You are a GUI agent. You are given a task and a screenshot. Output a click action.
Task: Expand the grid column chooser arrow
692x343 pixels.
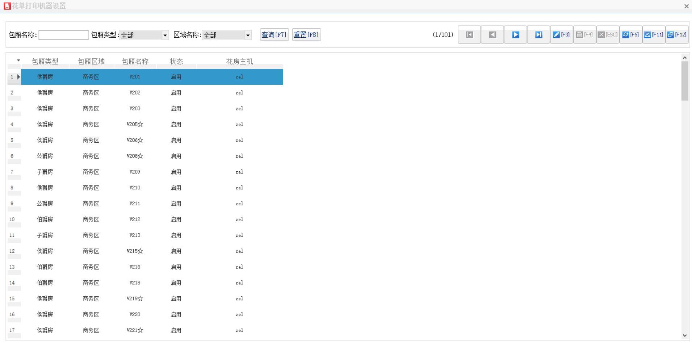click(x=18, y=60)
